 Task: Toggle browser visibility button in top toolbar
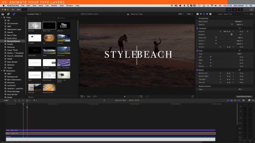tap(229, 10)
